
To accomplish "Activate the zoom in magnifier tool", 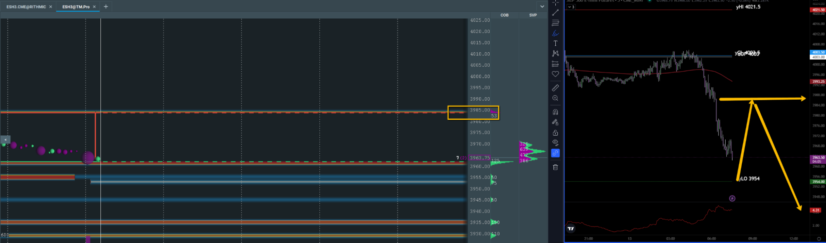I will pos(555,98).
